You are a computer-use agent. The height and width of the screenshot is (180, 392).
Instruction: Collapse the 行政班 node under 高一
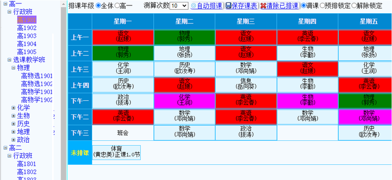coord(9,12)
